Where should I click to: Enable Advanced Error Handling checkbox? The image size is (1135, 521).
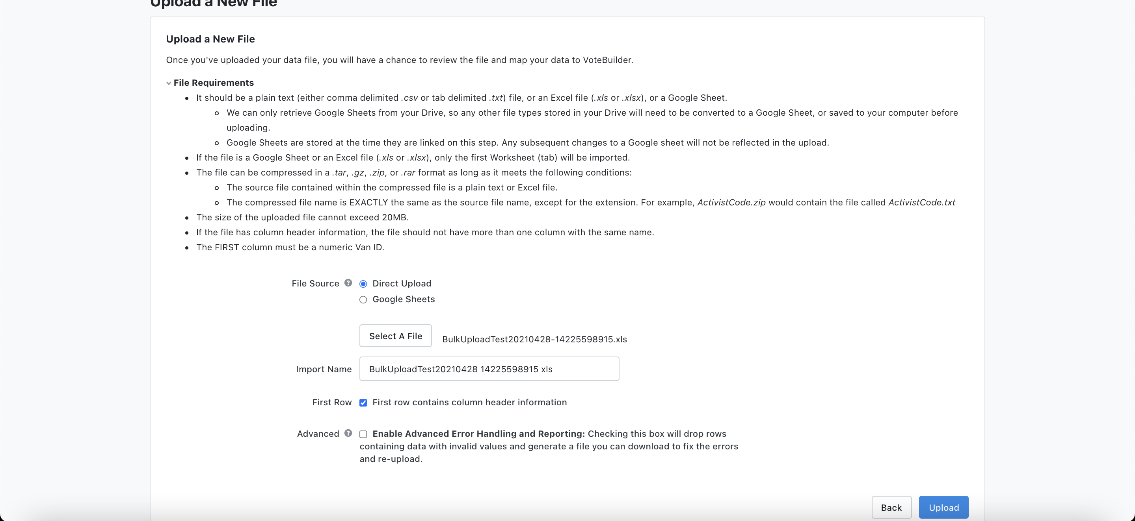click(363, 434)
